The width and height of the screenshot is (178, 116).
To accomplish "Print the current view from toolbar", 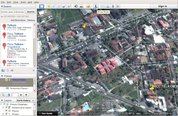I will [108, 6].
